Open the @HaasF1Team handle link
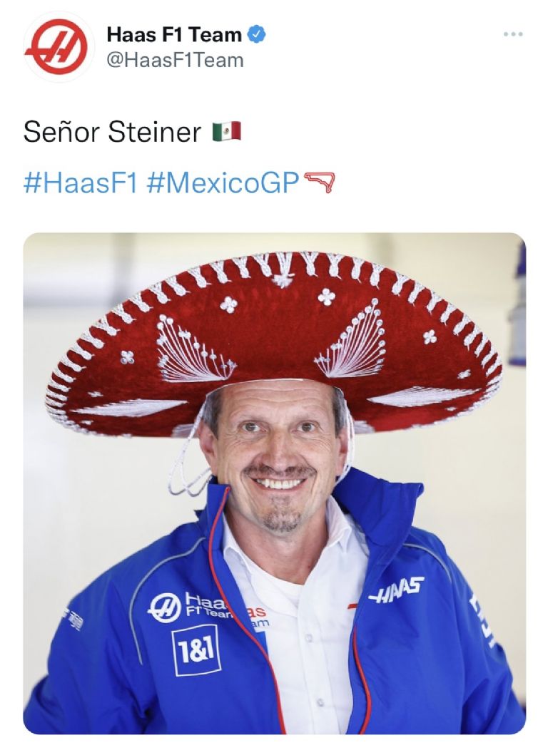This screenshot has width=548, height=745. click(175, 61)
